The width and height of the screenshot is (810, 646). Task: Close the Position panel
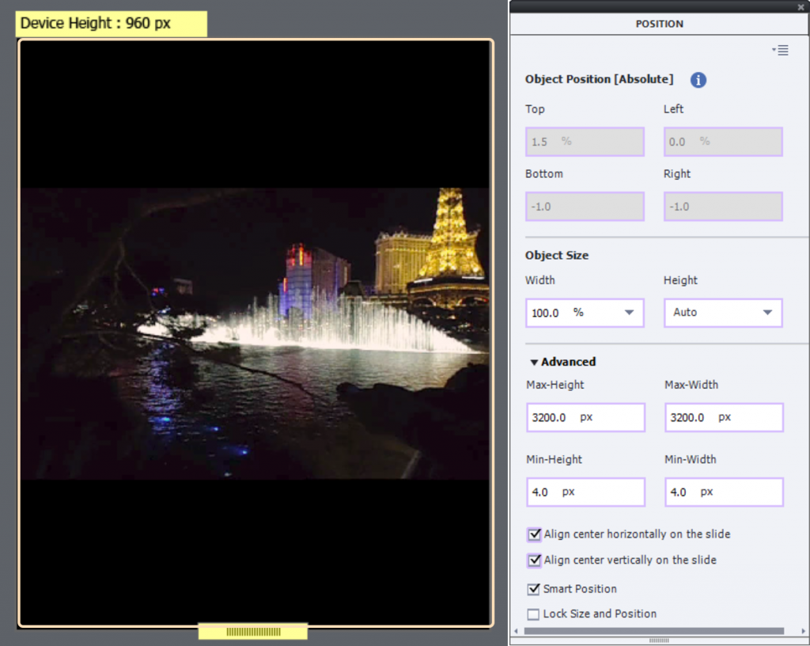click(x=801, y=6)
